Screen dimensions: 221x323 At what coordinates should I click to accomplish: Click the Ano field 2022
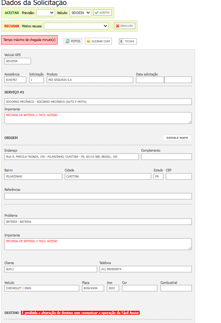[x=113, y=288]
